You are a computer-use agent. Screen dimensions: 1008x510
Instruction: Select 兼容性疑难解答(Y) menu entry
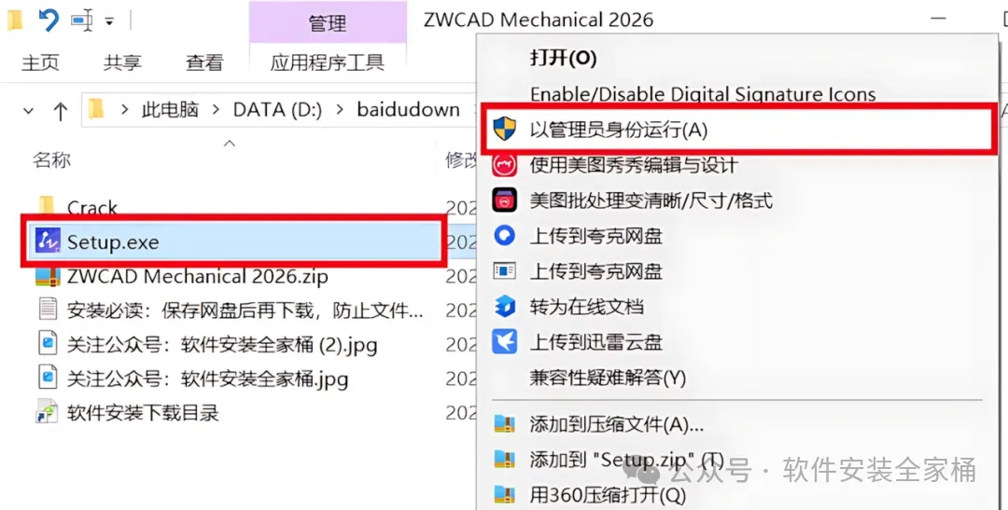click(x=608, y=378)
